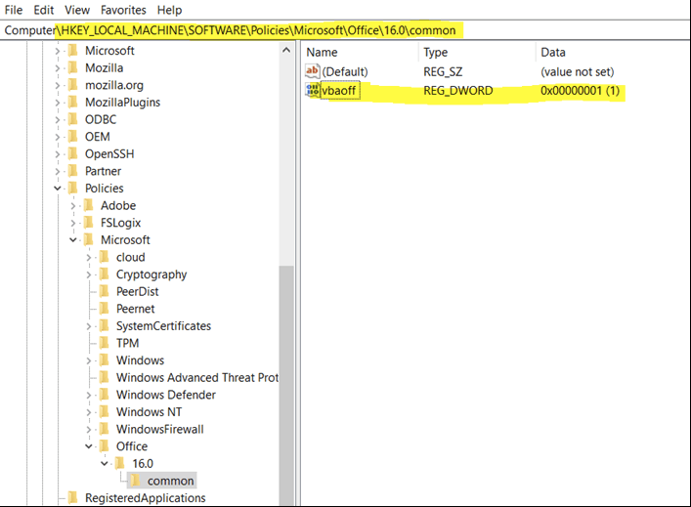The height and width of the screenshot is (507, 691).
Task: Select the ODBC folder icon
Action: click(73, 119)
